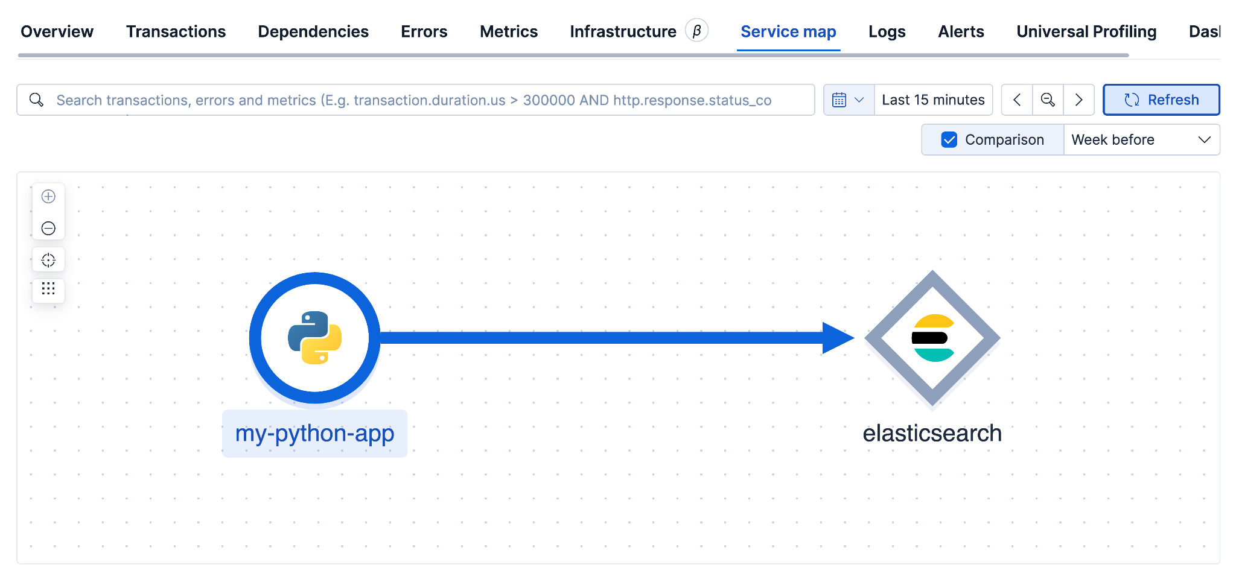
Task: Open the Universal Profiling tab
Action: pyautogui.click(x=1086, y=31)
